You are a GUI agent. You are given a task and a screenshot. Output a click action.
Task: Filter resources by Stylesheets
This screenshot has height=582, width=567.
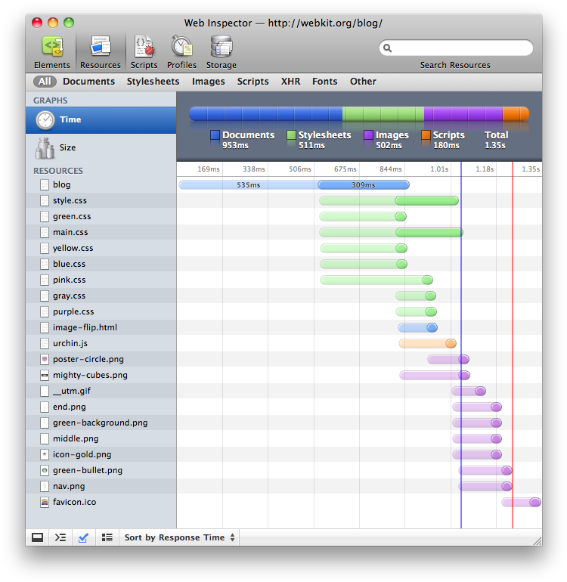153,82
